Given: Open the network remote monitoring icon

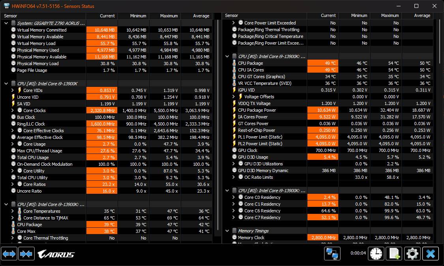Looking at the screenshot, I should 332,254.
